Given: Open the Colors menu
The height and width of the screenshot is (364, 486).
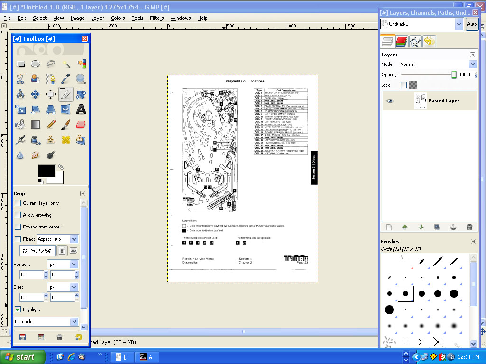Looking at the screenshot, I should [118, 18].
